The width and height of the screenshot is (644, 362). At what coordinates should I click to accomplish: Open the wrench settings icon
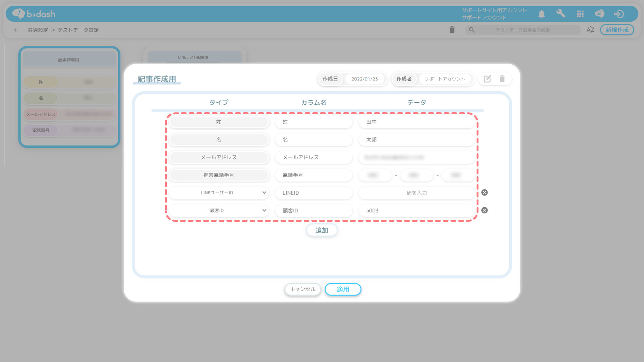point(561,14)
